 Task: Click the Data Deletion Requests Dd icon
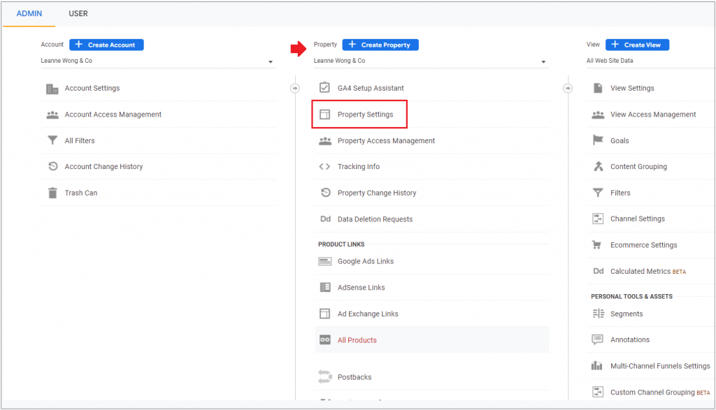tap(325, 219)
